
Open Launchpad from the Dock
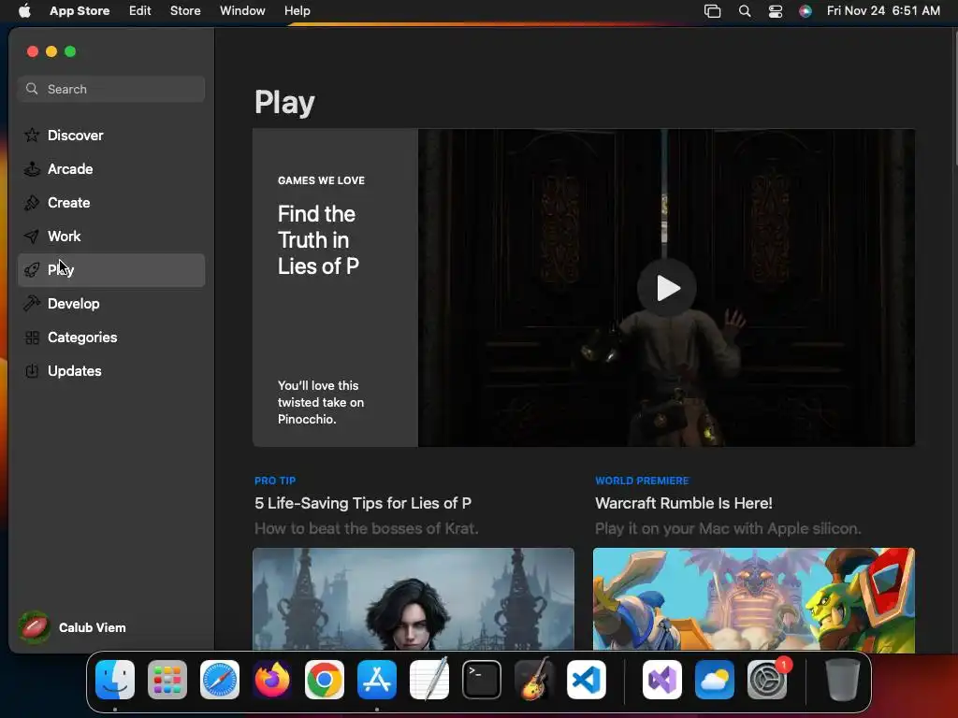coord(167,680)
